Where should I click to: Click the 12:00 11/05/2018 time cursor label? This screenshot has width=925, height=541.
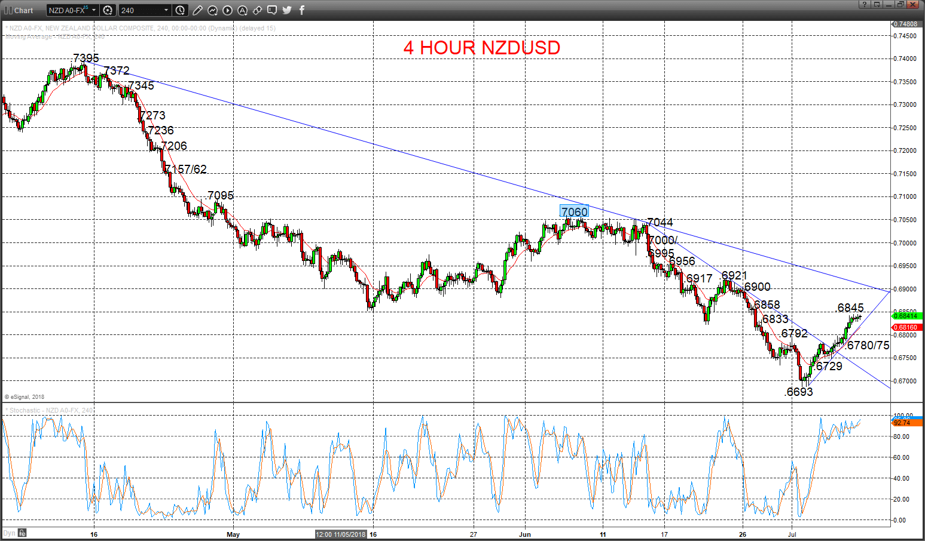pos(341,534)
